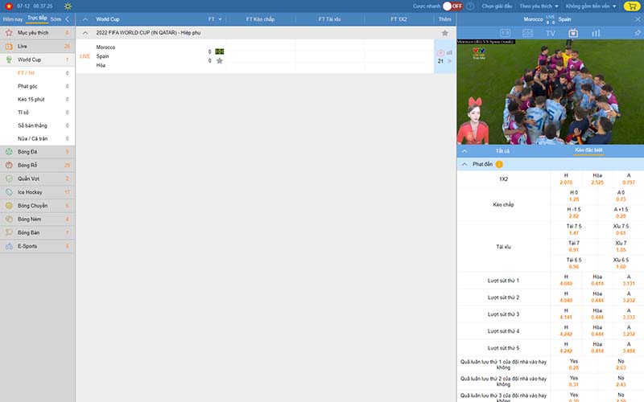Select FT / 1H market under World Cup
Image resolution: width=644 pixels, height=402 pixels.
[x=27, y=73]
